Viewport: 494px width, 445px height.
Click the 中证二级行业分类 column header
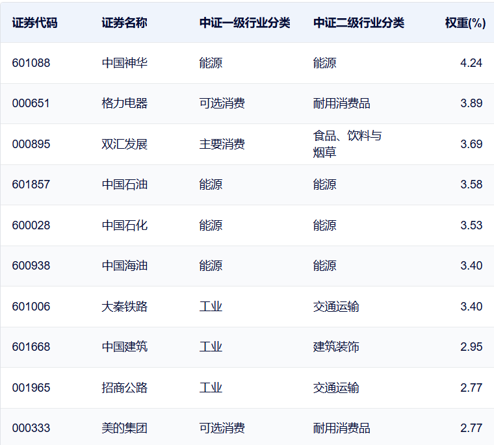click(359, 23)
